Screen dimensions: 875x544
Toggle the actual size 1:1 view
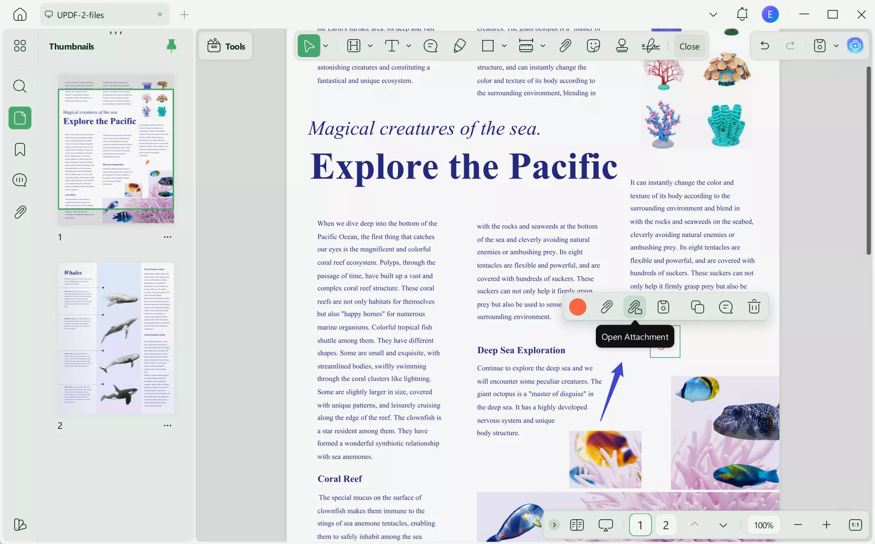[x=855, y=525]
